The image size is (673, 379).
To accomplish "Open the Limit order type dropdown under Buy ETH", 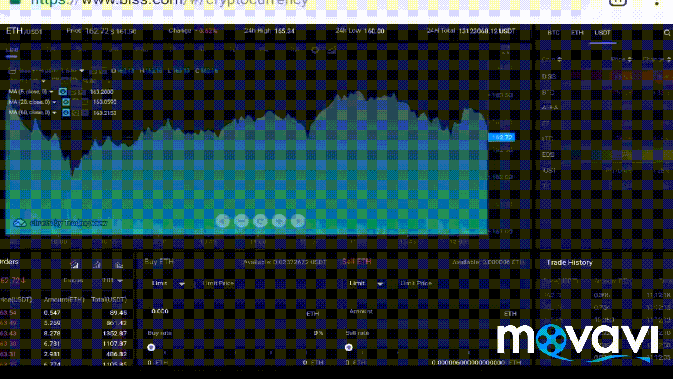I will [168, 283].
